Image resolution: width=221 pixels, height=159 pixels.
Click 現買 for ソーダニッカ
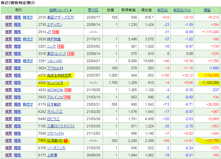(9, 148)
